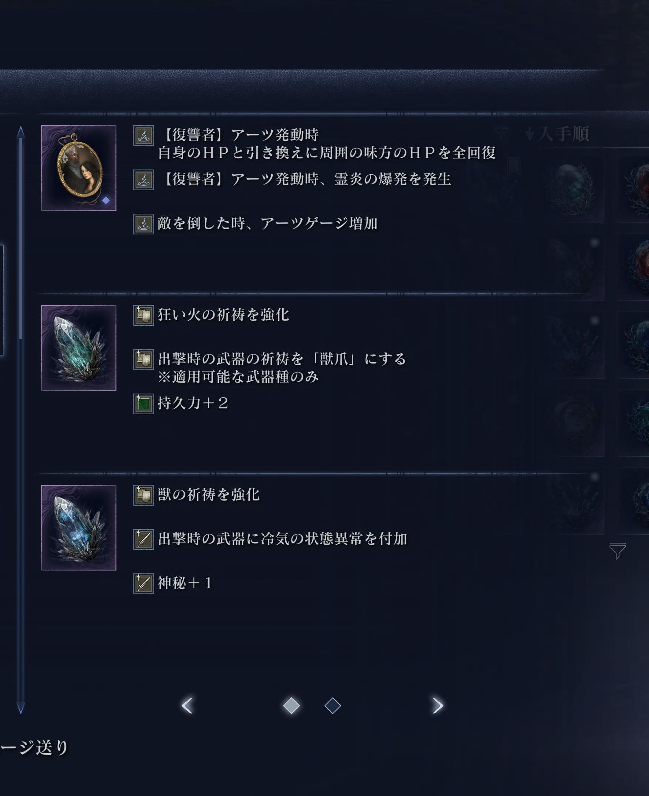Screen dimensions: 649x796
Task: Go to the previous page with left chevron
Action: point(187,705)
